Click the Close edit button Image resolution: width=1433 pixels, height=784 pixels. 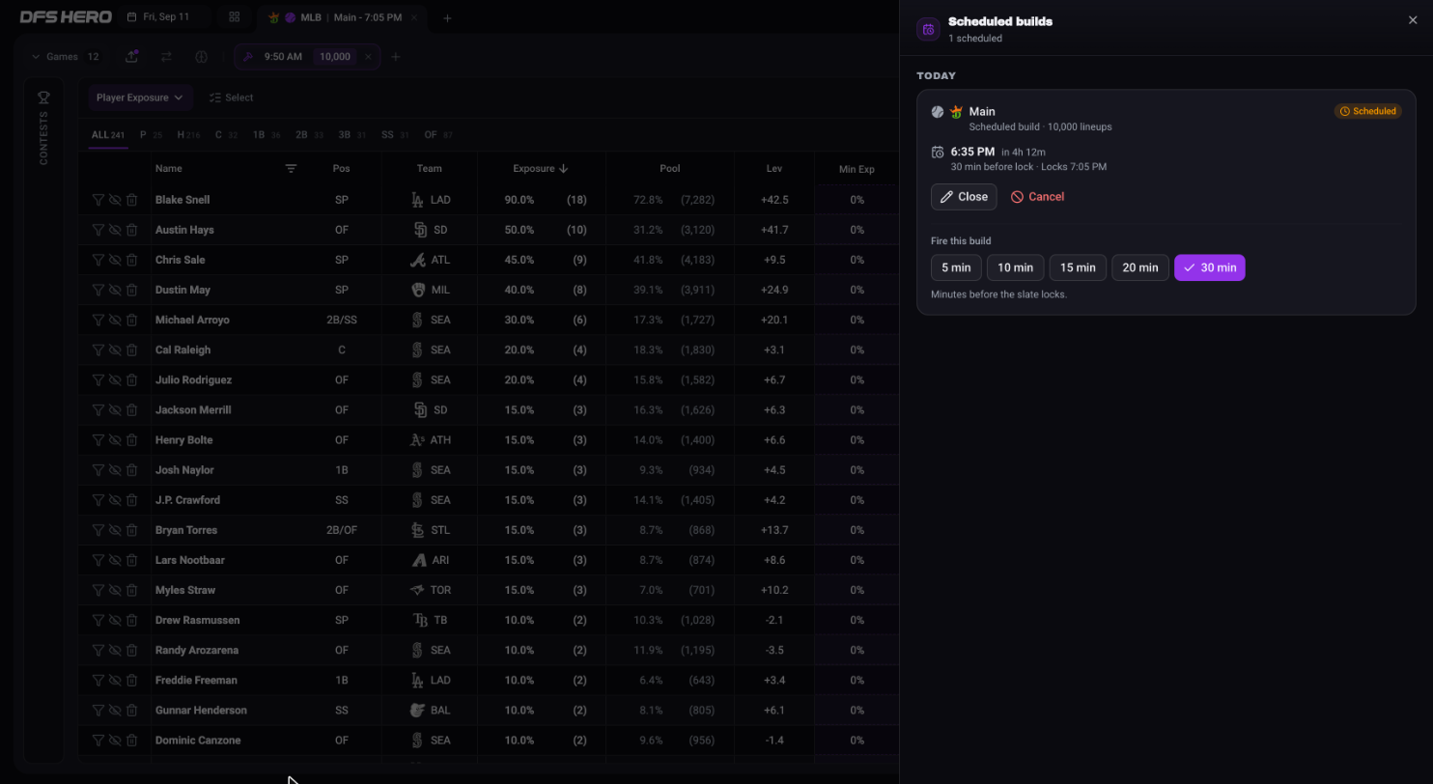[x=964, y=196]
